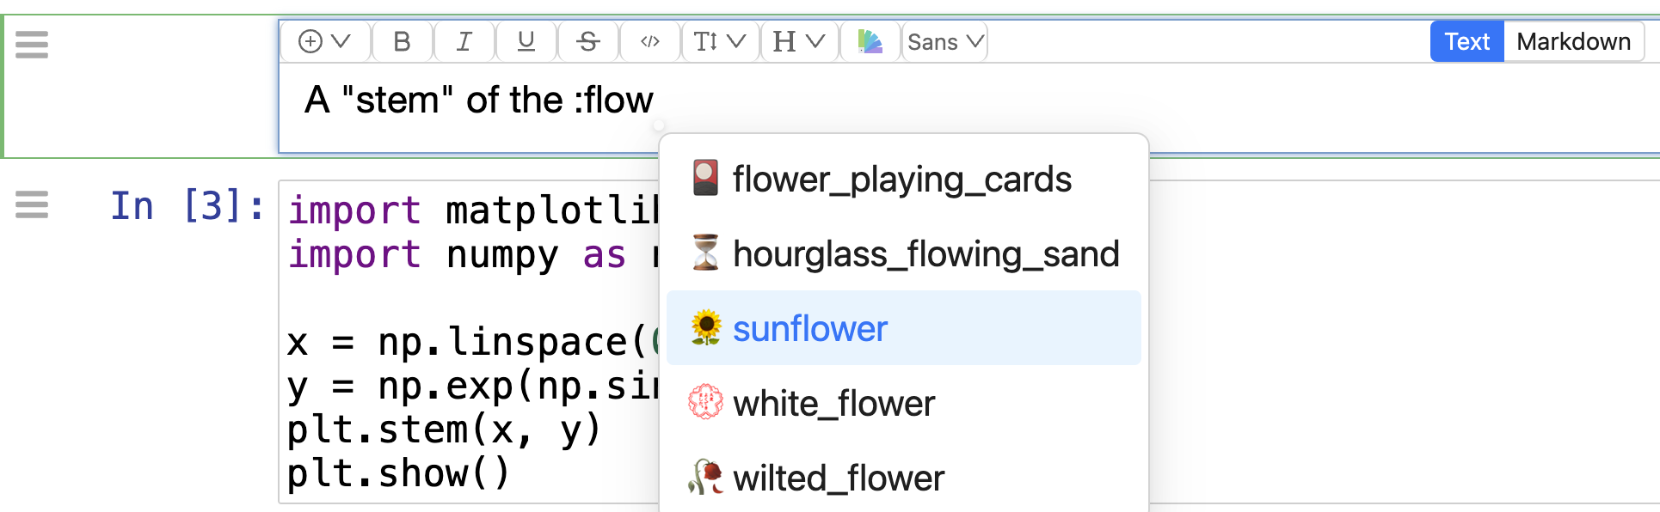Choose font family from Sans dropdown
This screenshot has width=1660, height=512.
944,41
